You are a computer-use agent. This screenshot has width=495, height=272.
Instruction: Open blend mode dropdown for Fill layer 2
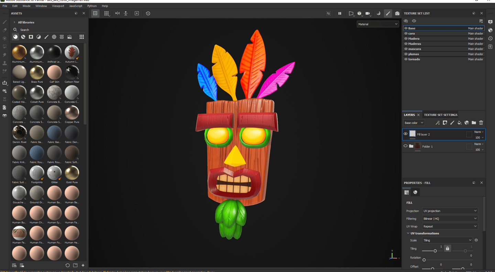[479, 132]
